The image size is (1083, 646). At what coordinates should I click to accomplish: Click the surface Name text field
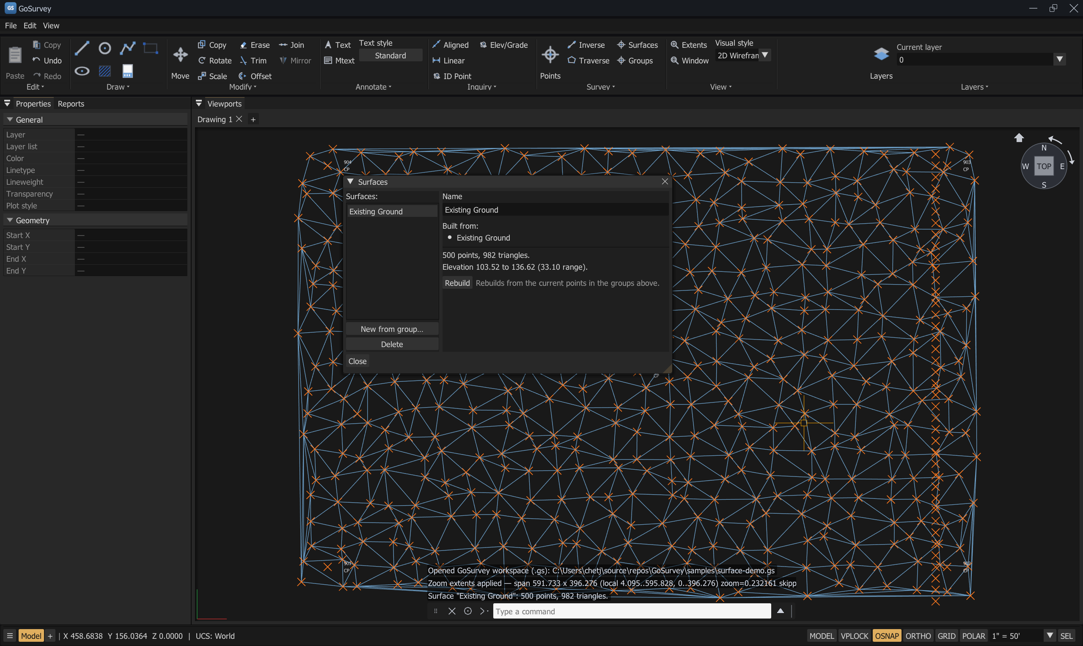click(x=555, y=210)
